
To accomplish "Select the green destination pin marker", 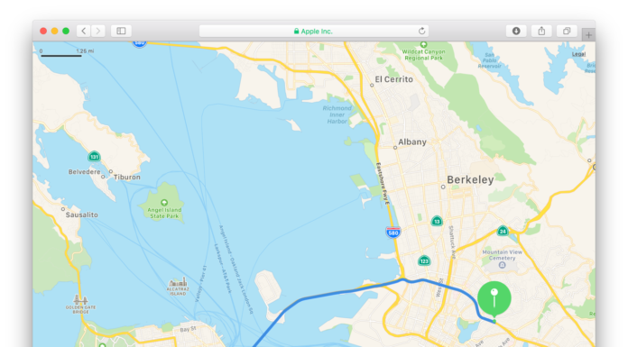I will point(494,298).
